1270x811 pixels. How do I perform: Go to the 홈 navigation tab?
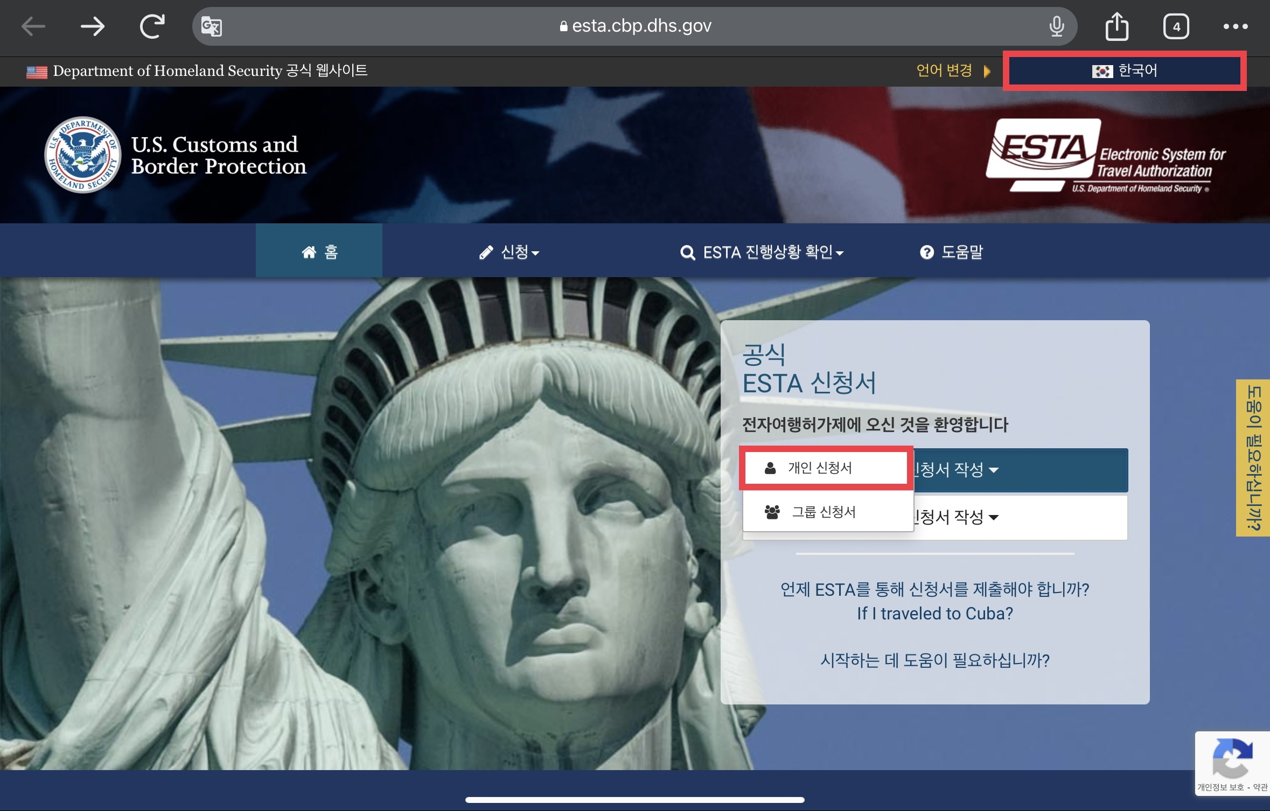[319, 252]
